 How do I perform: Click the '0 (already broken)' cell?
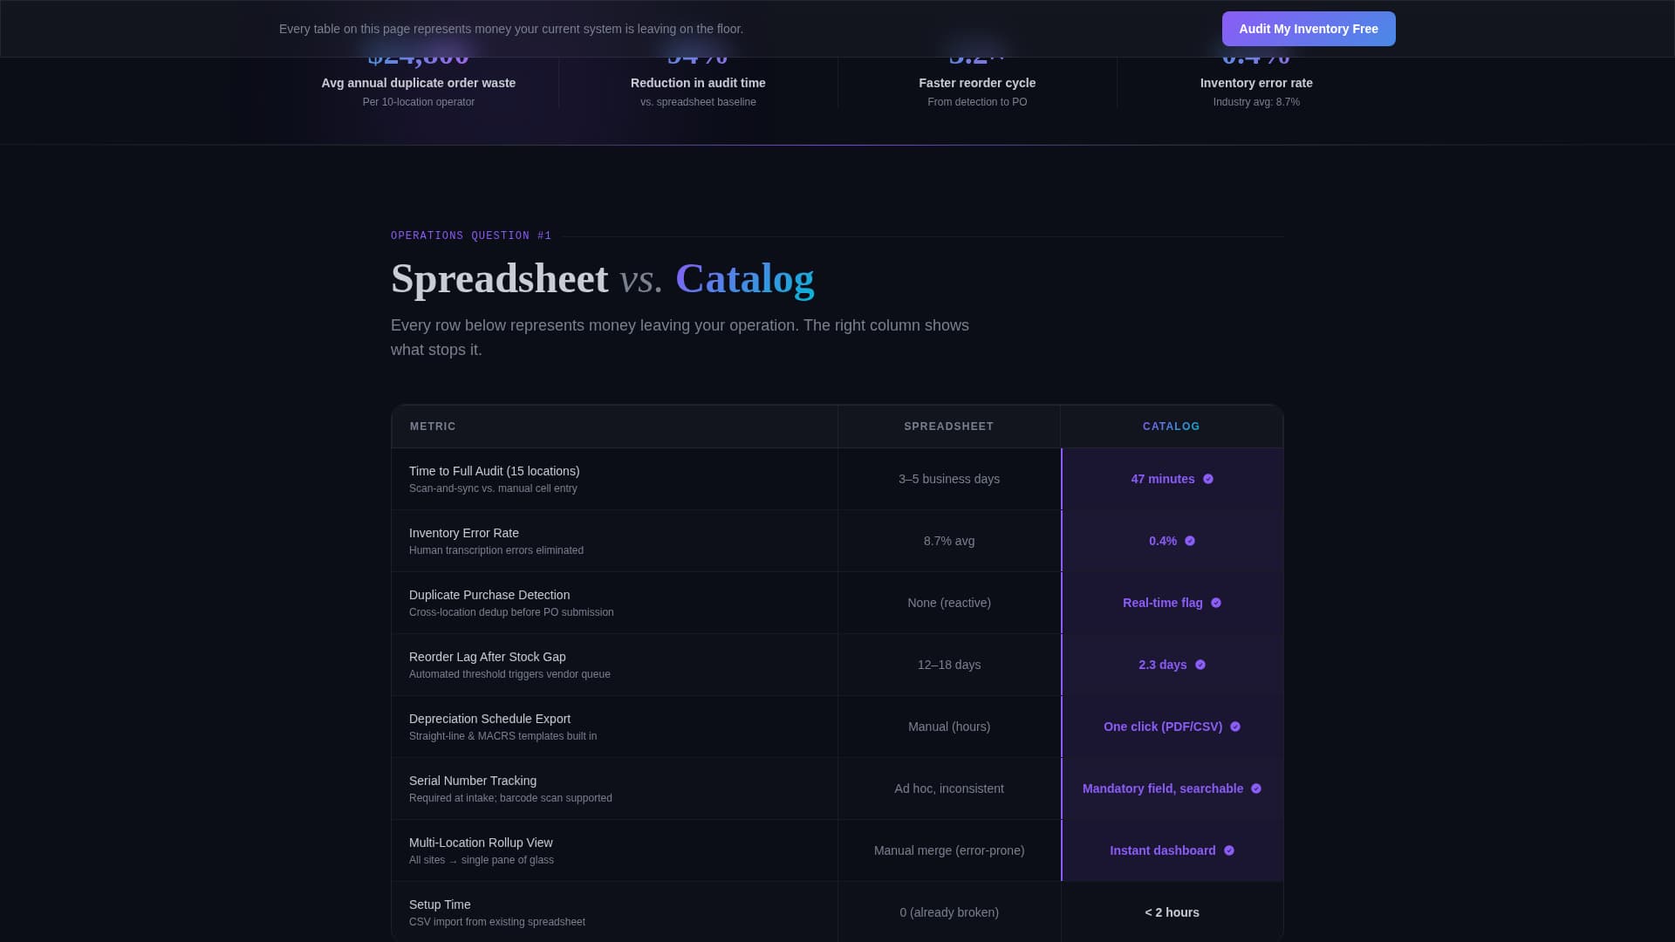949,912
